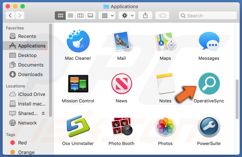Screen dimensions: 242x157
Task: Open Downloads in the sidebar
Action: coord(25,74)
